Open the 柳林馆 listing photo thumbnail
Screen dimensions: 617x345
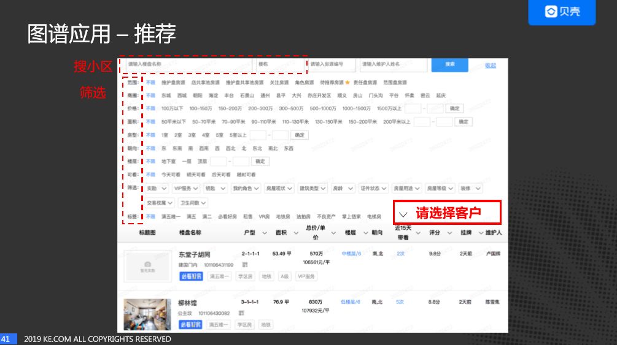pyautogui.click(x=147, y=314)
